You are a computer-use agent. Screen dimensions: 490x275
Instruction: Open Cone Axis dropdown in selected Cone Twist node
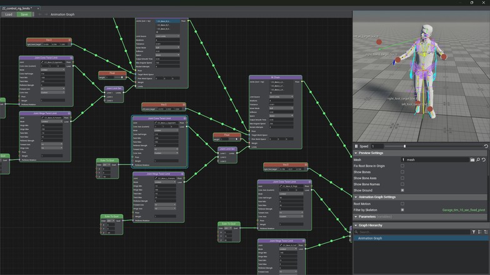[x=166, y=153]
